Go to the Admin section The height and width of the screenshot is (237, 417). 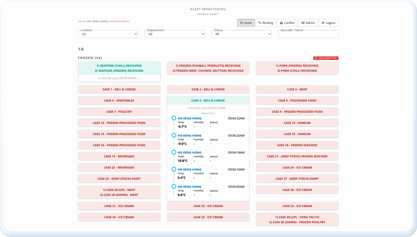coord(308,23)
